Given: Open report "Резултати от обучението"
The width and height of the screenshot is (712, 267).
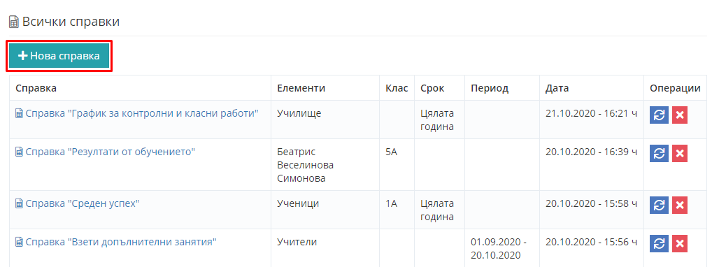Looking at the screenshot, I should click(x=110, y=152).
